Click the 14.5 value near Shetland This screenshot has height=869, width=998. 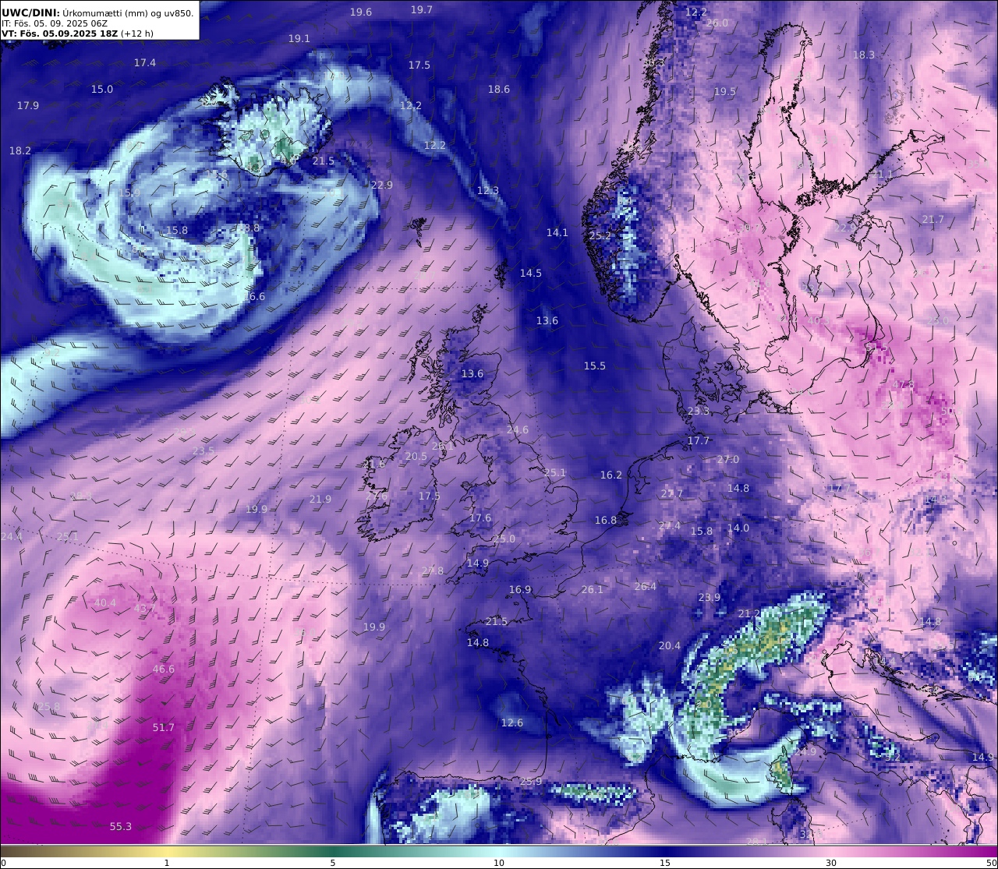[x=530, y=274]
